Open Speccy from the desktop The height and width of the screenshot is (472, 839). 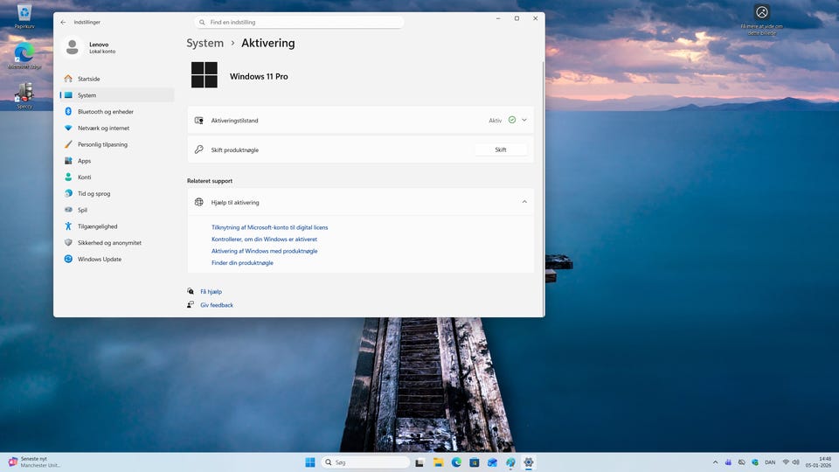tap(24, 94)
